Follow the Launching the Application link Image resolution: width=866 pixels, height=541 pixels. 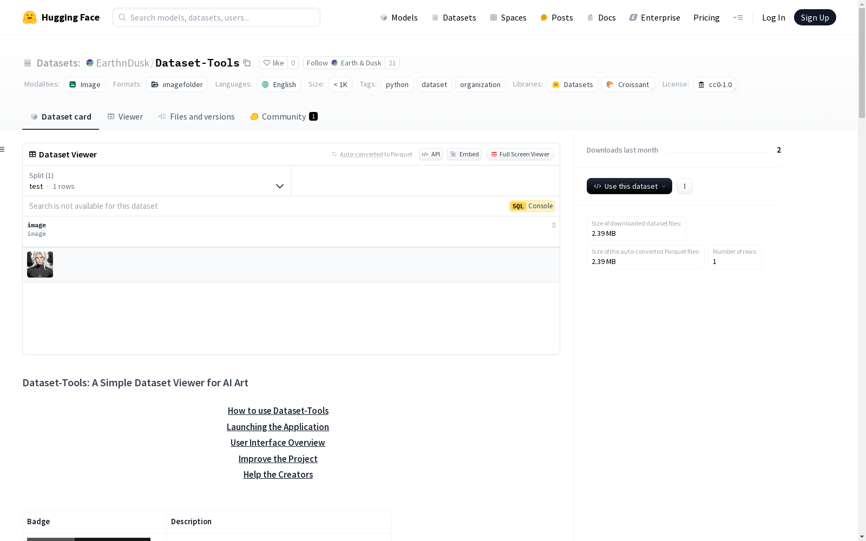[x=278, y=427]
